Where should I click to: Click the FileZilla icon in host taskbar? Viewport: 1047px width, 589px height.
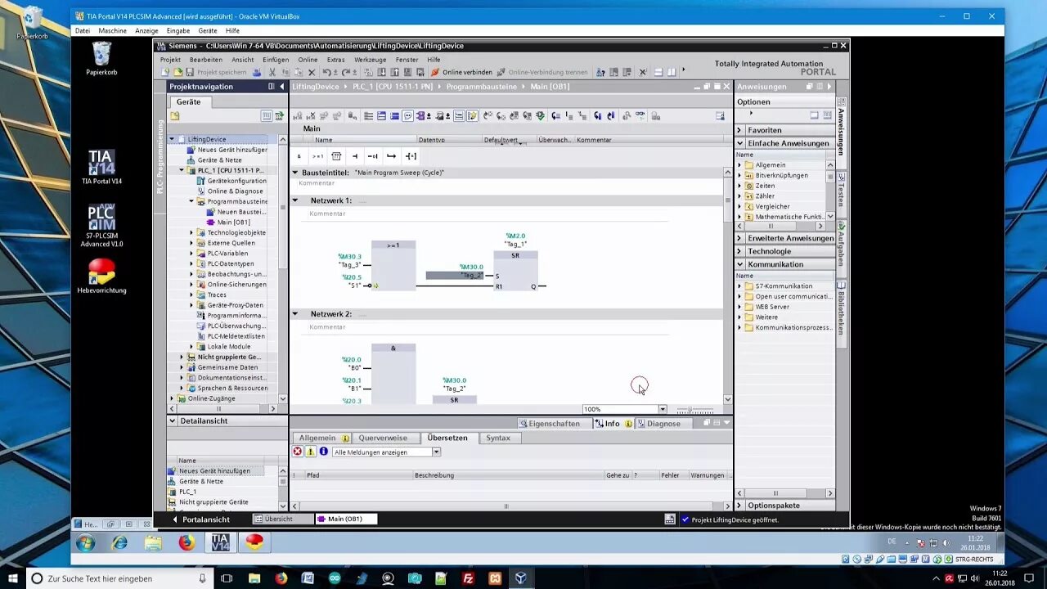468,578
